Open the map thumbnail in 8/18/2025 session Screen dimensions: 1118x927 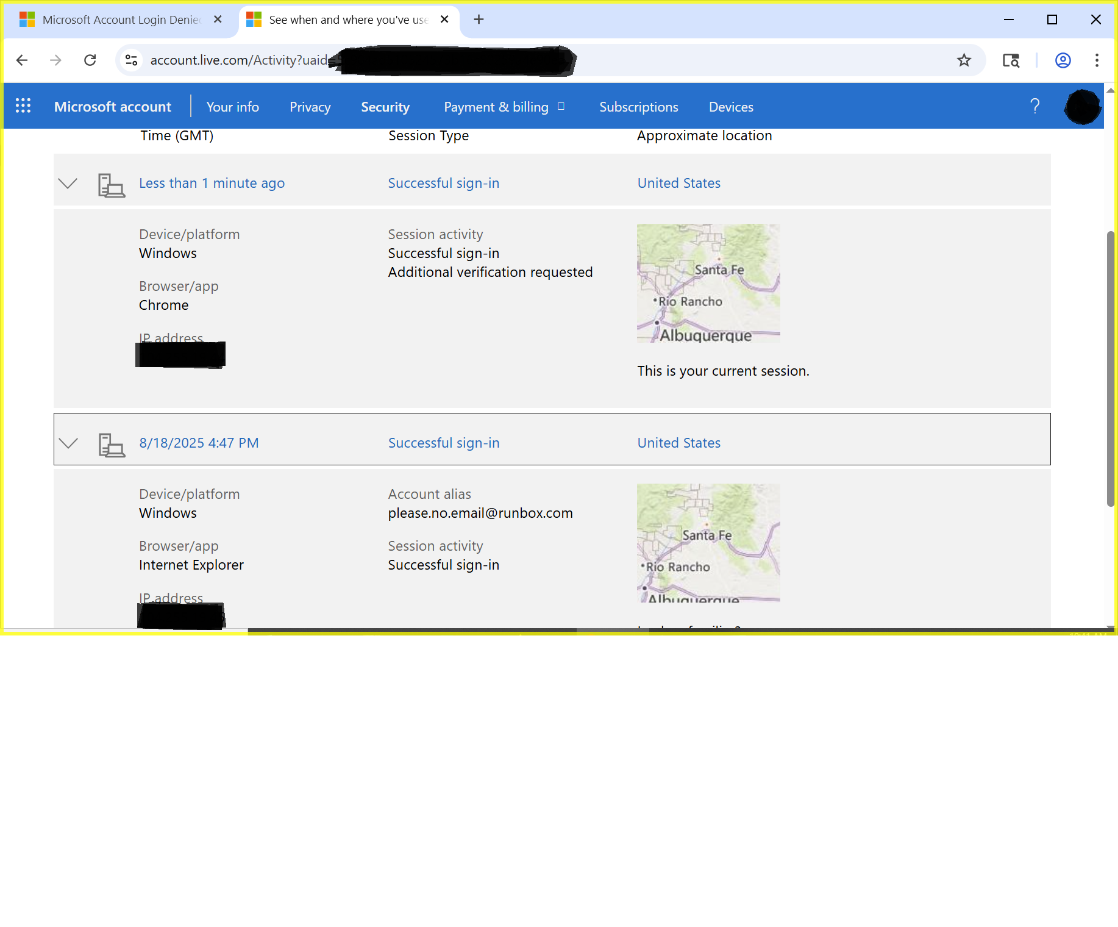(708, 543)
